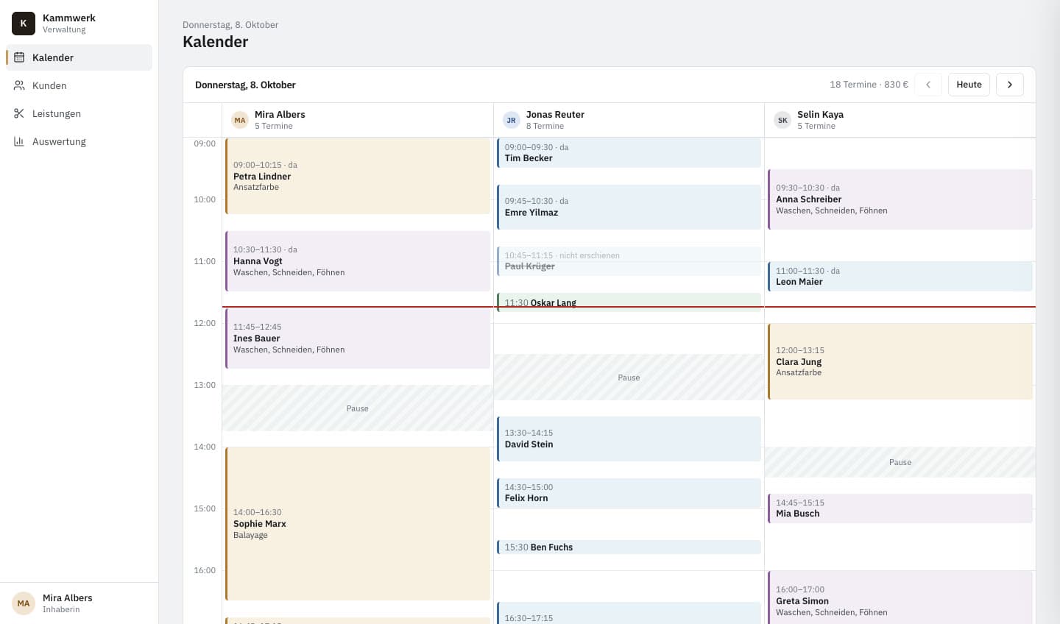Image resolution: width=1060 pixels, height=624 pixels.
Task: Open Mira Albers Inhaberin profile avatar
Action: pos(24,603)
